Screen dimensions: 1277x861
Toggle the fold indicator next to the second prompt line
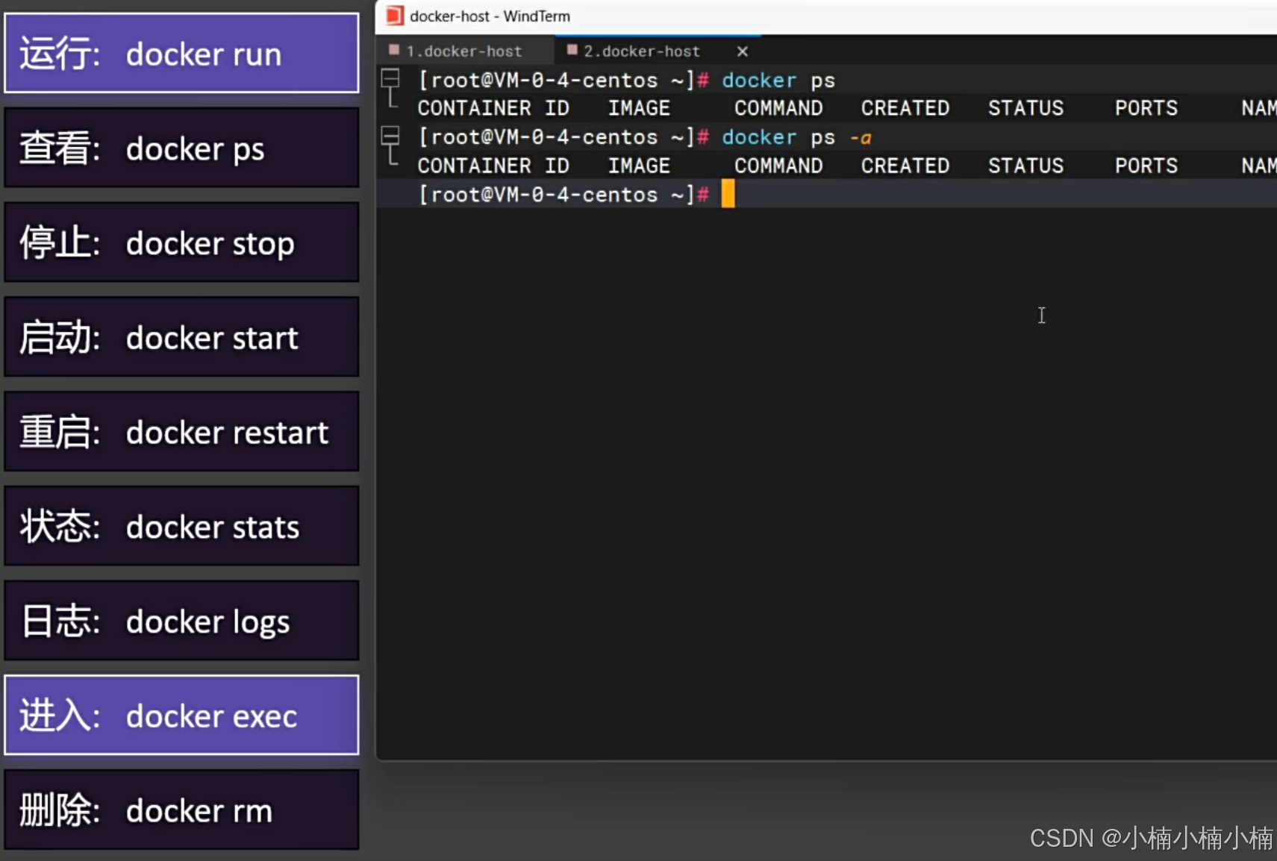point(392,137)
